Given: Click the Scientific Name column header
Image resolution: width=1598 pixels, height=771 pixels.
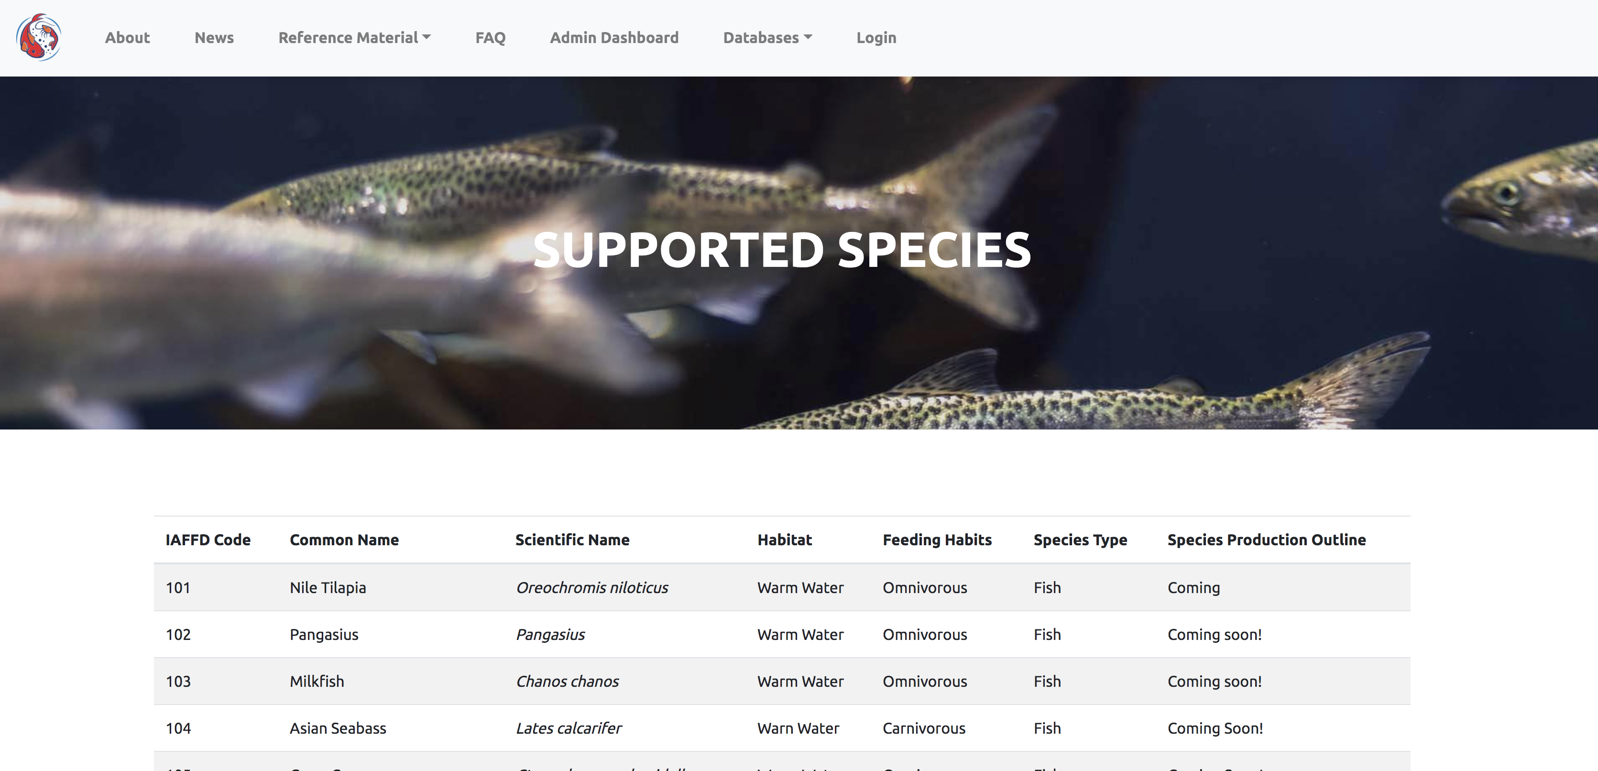Looking at the screenshot, I should 572,540.
